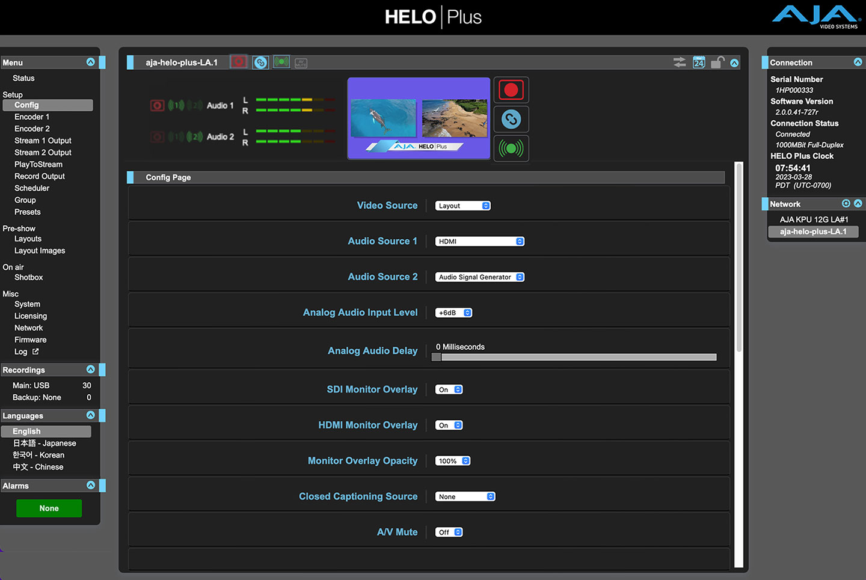Click the padlock unlock icon in the header bar

pos(717,62)
